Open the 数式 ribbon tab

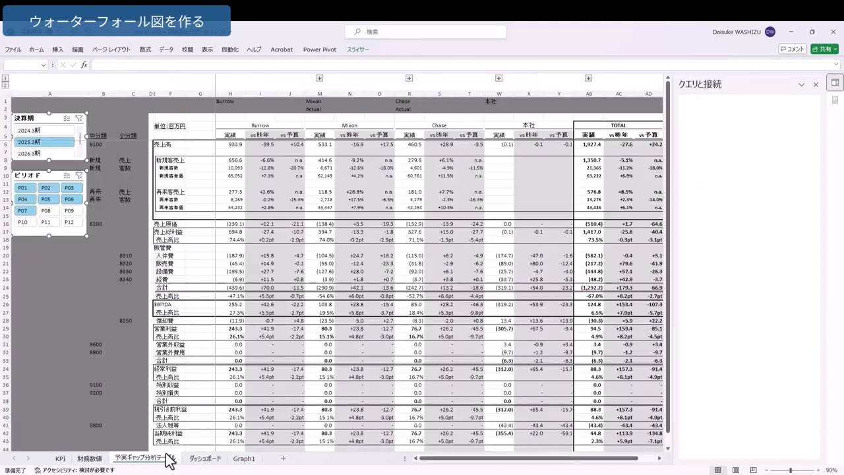[x=145, y=49]
